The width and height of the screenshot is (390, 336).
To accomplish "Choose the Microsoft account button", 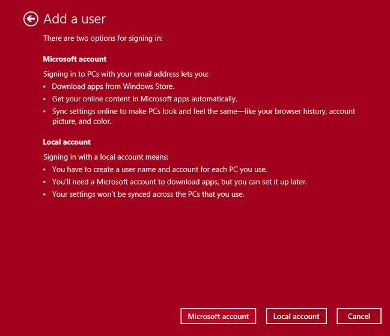I will (218, 316).
